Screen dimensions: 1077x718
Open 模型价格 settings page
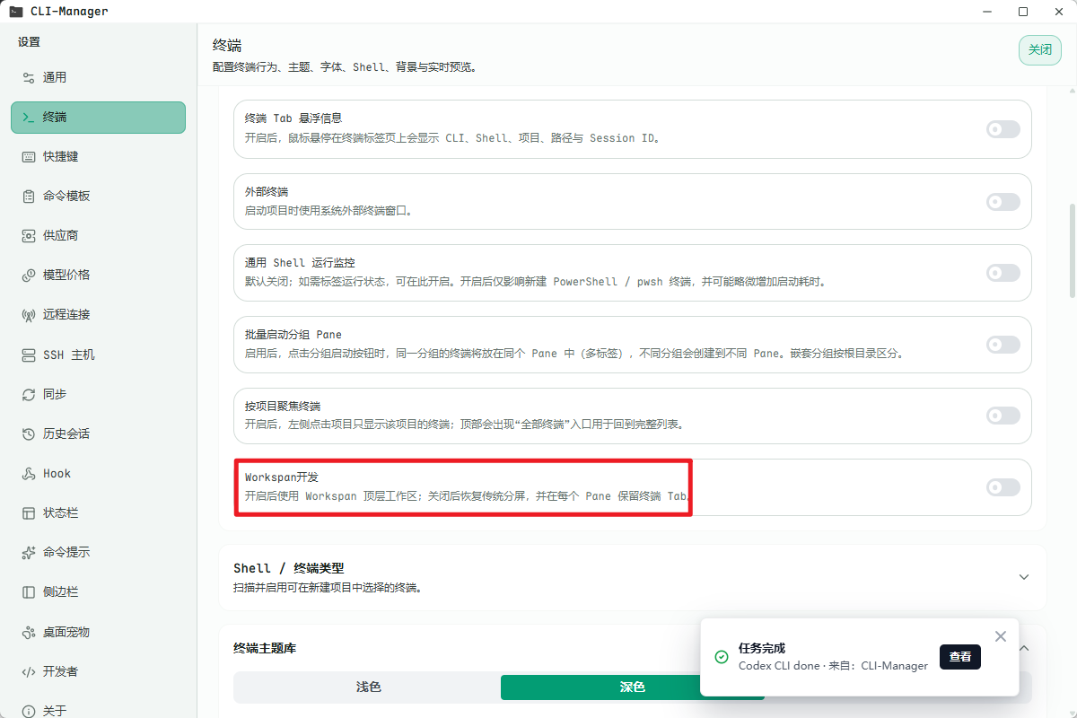tap(99, 275)
